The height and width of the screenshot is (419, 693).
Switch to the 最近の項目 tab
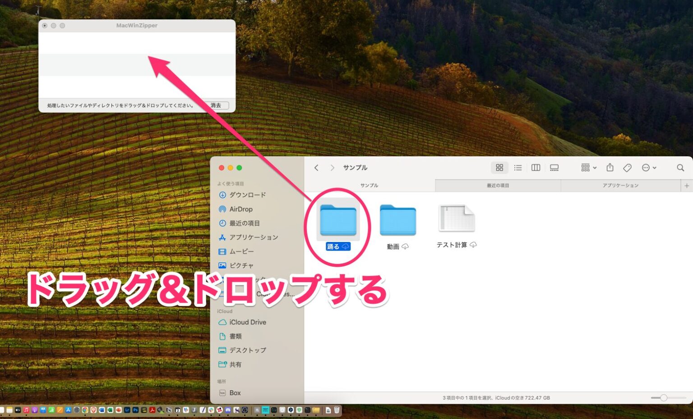point(497,185)
